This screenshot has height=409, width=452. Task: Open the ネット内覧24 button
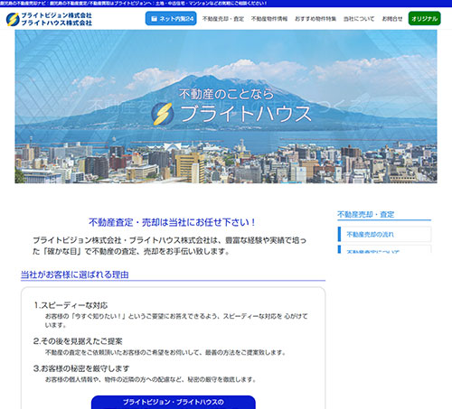(x=171, y=19)
